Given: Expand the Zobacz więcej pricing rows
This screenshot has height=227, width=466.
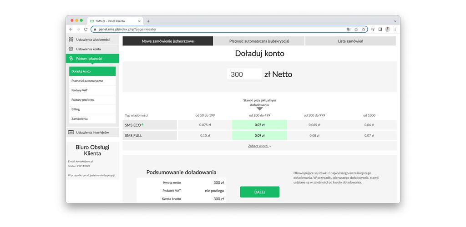Looking at the screenshot, I should 259,146.
